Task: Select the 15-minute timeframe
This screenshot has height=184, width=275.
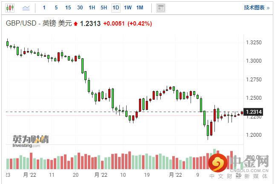Action: (x=68, y=8)
